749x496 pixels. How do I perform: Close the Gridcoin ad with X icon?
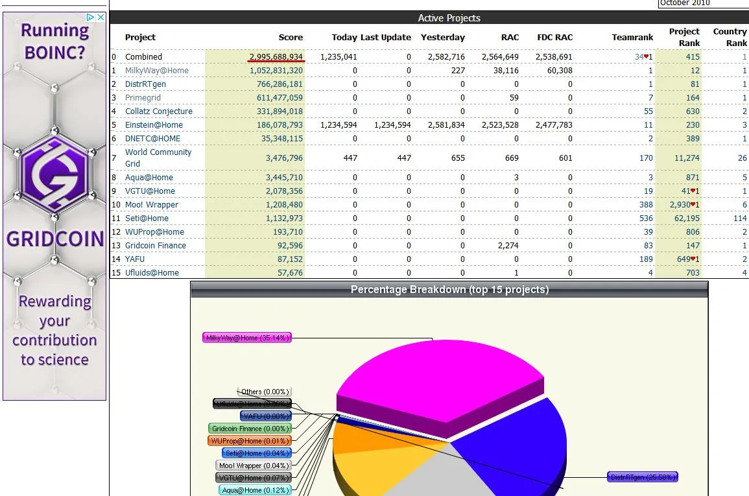(x=101, y=18)
